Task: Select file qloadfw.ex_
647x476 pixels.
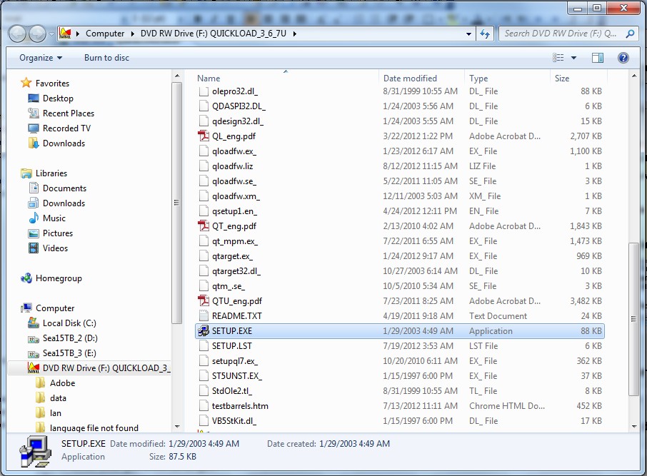Action: pos(234,151)
